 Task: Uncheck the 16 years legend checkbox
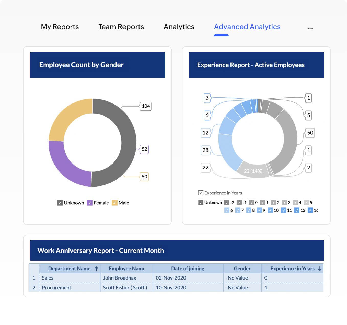[310, 210]
